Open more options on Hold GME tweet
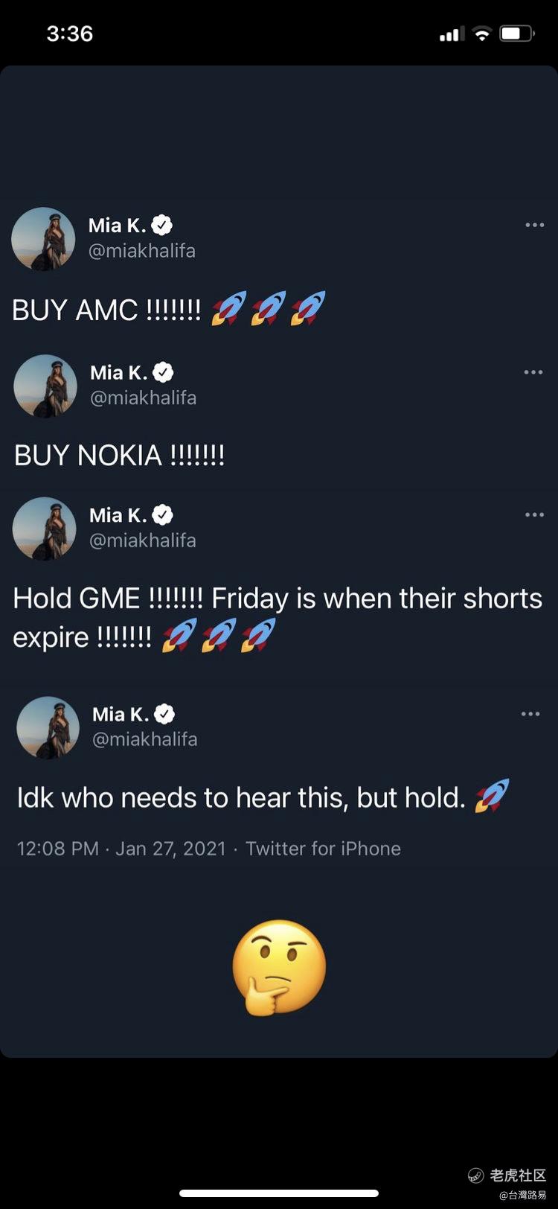This screenshot has width=558, height=1209. point(534,514)
